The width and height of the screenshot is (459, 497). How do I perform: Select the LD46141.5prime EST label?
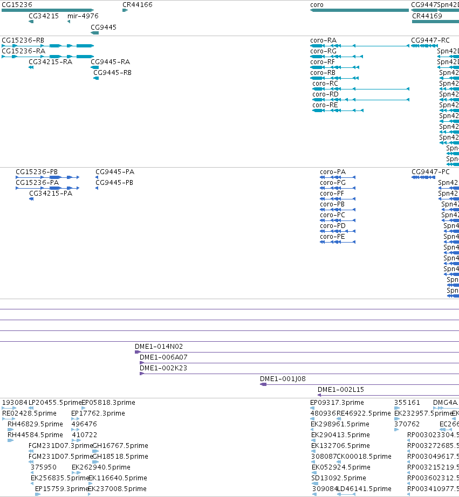[364, 489]
